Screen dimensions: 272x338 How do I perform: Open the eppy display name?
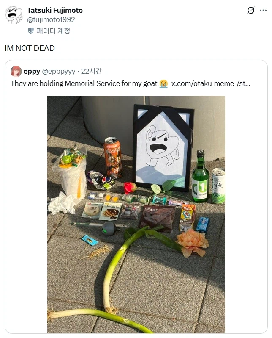[32, 71]
